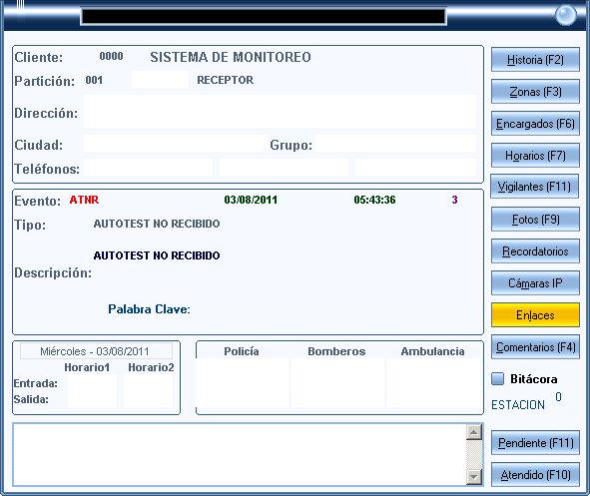Open Zonas (F3) list

[x=535, y=92]
